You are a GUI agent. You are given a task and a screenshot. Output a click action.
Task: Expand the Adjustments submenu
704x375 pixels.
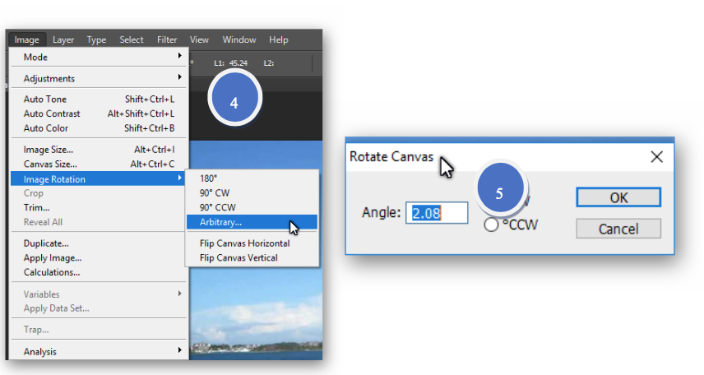click(99, 79)
